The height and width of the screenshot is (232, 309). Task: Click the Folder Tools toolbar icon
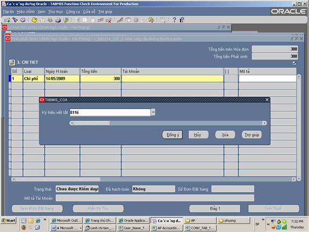[151, 20]
